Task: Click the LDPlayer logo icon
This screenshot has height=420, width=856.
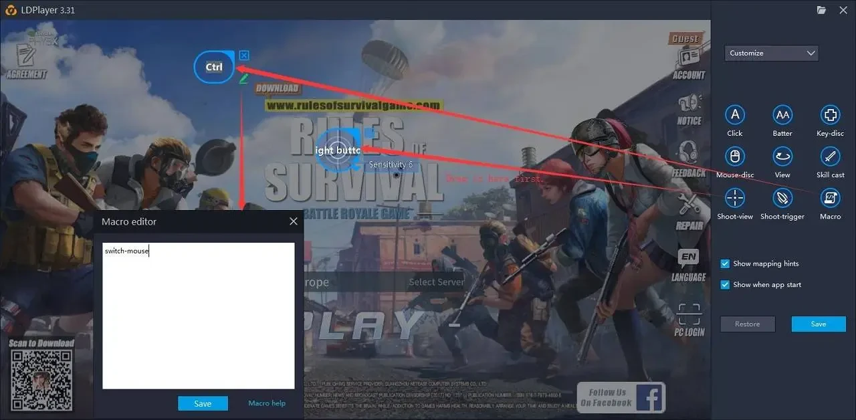Action: pos(9,10)
